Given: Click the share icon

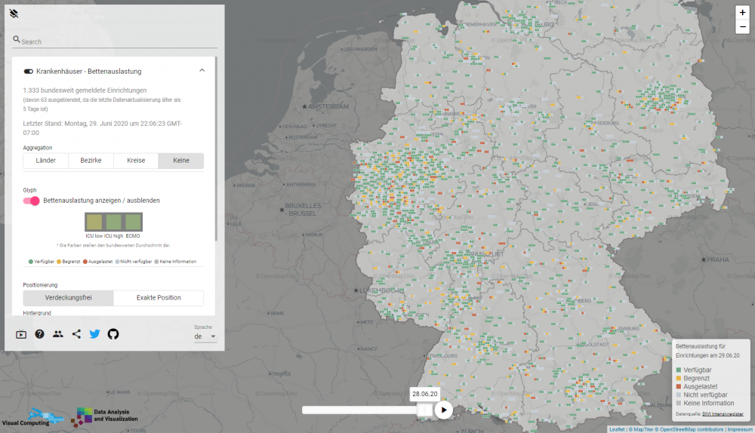Looking at the screenshot, I should (76, 334).
